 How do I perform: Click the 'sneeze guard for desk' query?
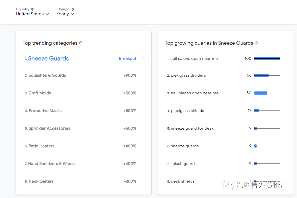pyautogui.click(x=192, y=128)
